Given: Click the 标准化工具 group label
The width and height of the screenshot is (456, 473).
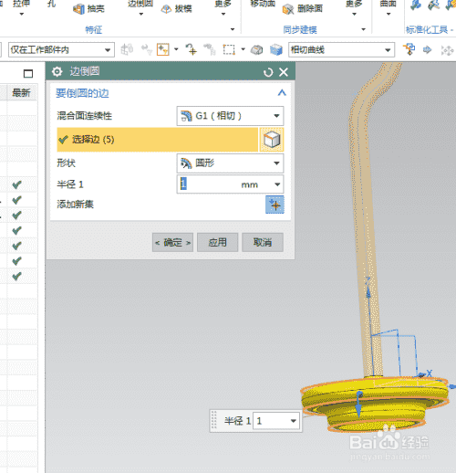Looking at the screenshot, I should pyautogui.click(x=427, y=30).
